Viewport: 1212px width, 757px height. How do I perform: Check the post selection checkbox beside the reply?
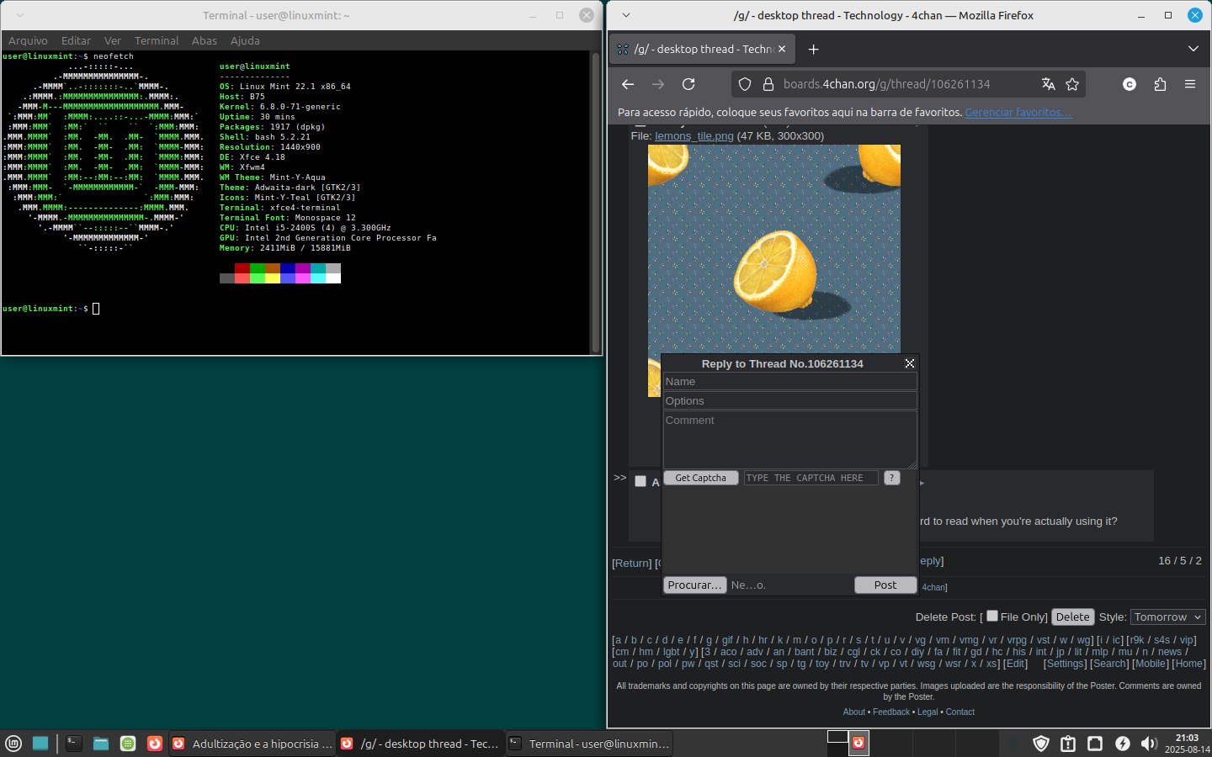[641, 481]
